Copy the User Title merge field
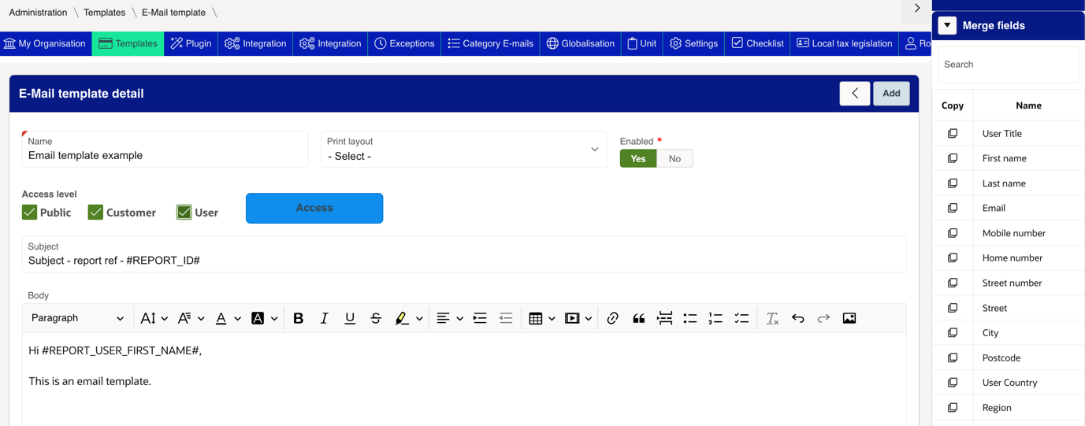 953,134
